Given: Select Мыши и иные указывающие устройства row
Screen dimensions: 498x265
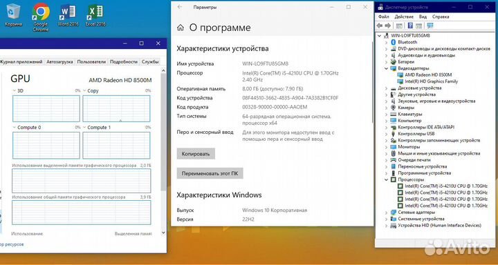Looking at the screenshot, I should (x=439, y=153).
